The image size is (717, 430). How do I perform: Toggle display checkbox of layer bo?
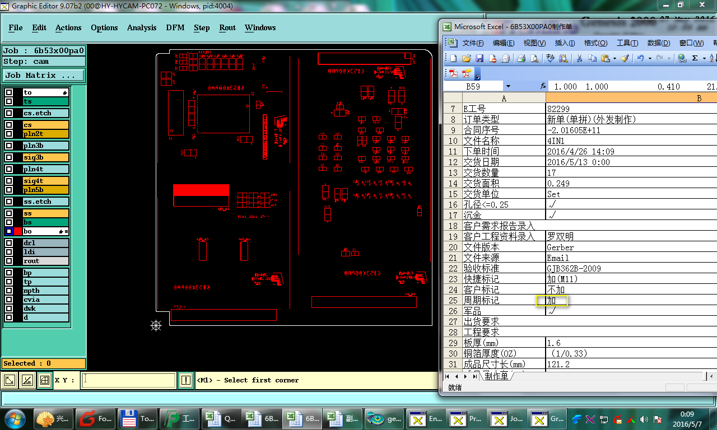[x=9, y=231]
